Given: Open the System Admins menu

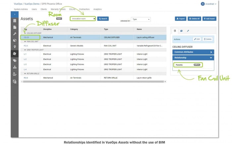Looking at the screenshot, I should point(21,9).
